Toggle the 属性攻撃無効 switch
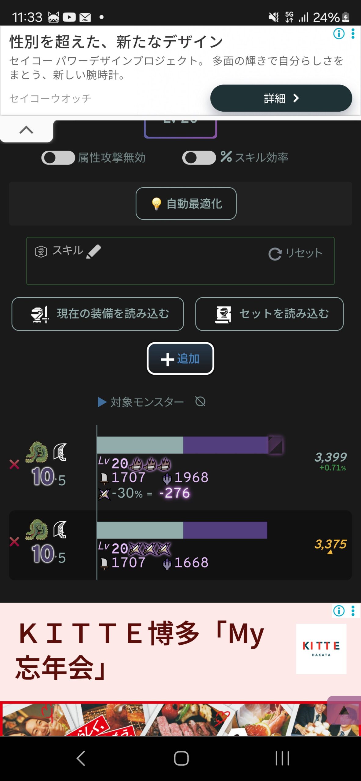 [x=58, y=158]
